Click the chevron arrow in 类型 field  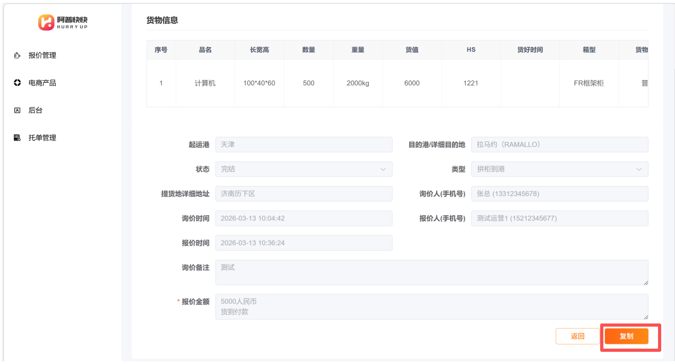[638, 170]
